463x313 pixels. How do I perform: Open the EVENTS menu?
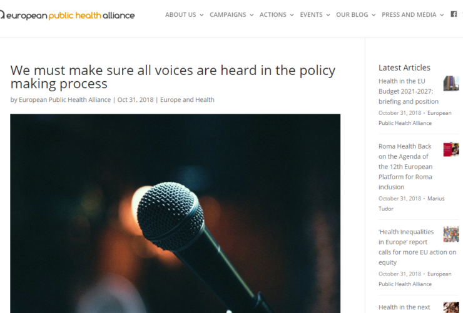point(311,15)
